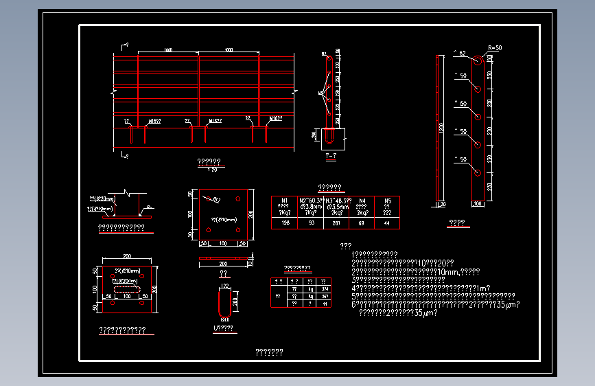Click the ?-? section view title
The height and width of the screenshot is (386, 595).
[331, 156]
